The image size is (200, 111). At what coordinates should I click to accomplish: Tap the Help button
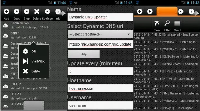[84, 54]
